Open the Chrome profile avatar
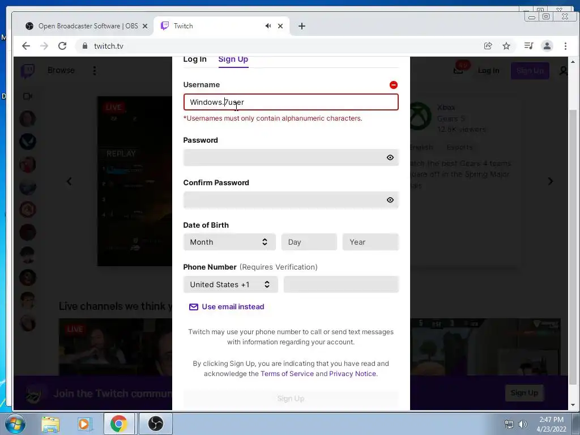 point(547,46)
